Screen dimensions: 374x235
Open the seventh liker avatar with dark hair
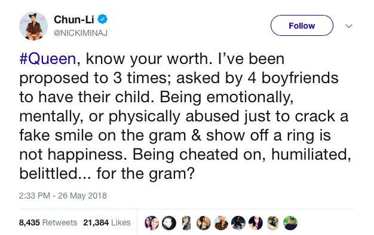(256, 223)
